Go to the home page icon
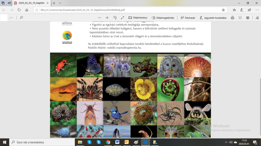This screenshot has height=146, width=261. pyautogui.click(x=27, y=10)
